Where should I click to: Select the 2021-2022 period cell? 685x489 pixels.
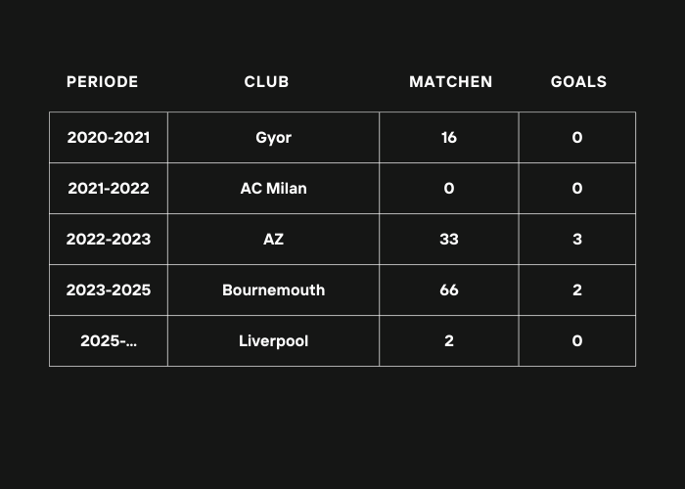109,188
